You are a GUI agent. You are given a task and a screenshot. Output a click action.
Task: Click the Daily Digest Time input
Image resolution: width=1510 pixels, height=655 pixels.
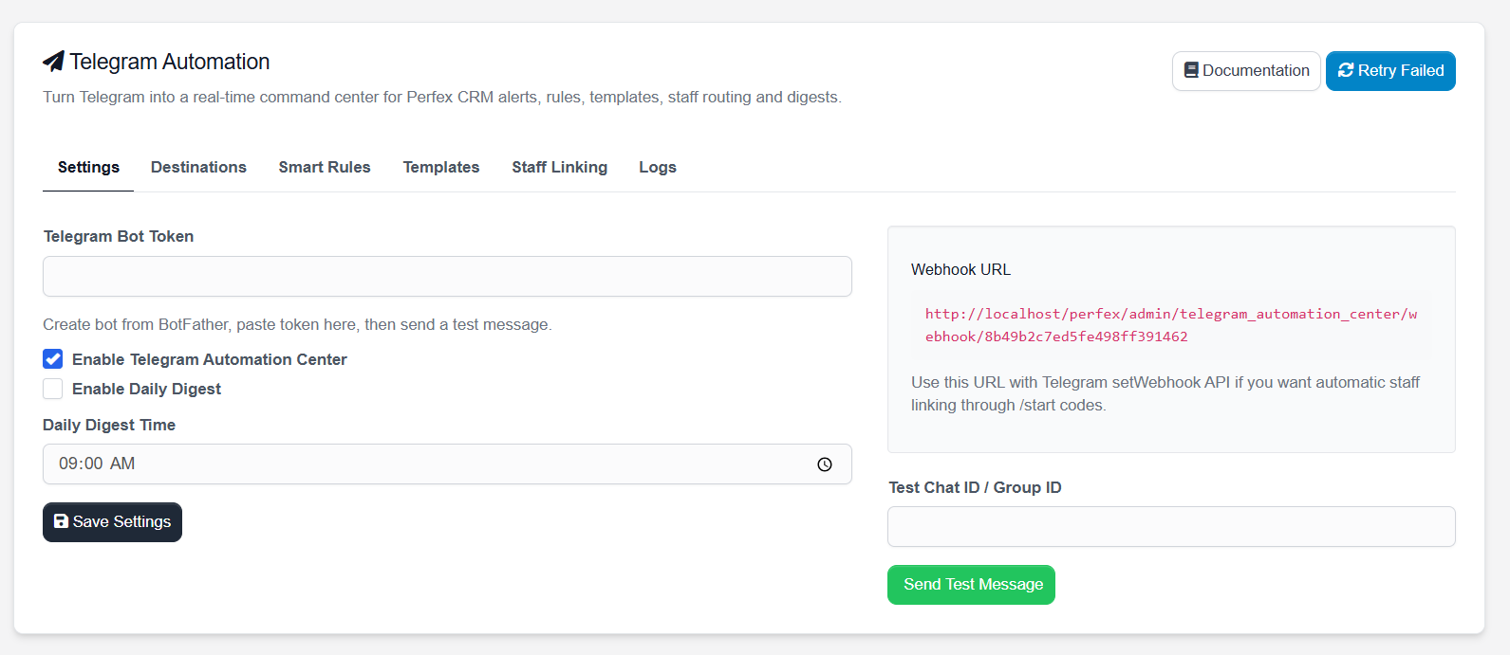[x=447, y=464]
